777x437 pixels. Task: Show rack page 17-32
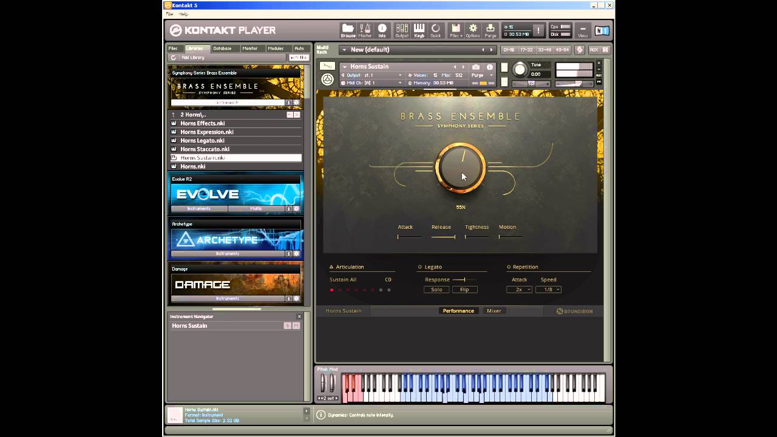pyautogui.click(x=526, y=50)
